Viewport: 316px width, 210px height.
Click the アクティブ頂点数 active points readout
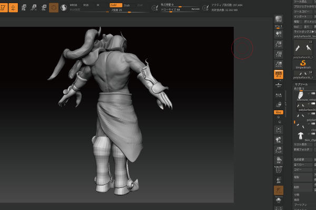click(x=226, y=5)
